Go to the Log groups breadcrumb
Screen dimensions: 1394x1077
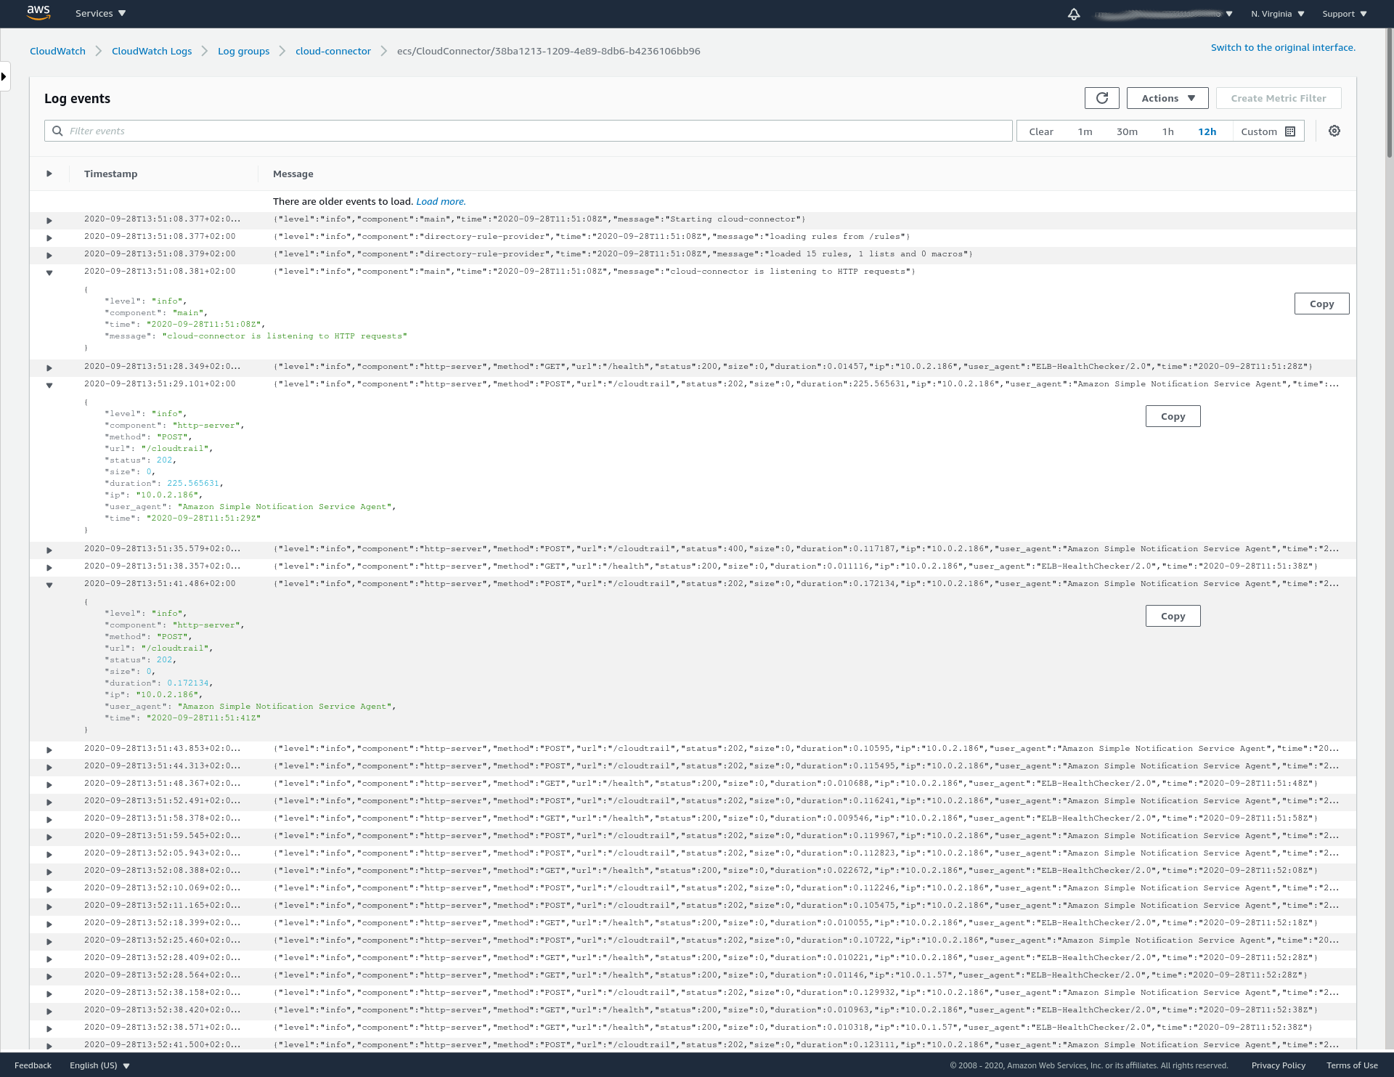point(243,51)
